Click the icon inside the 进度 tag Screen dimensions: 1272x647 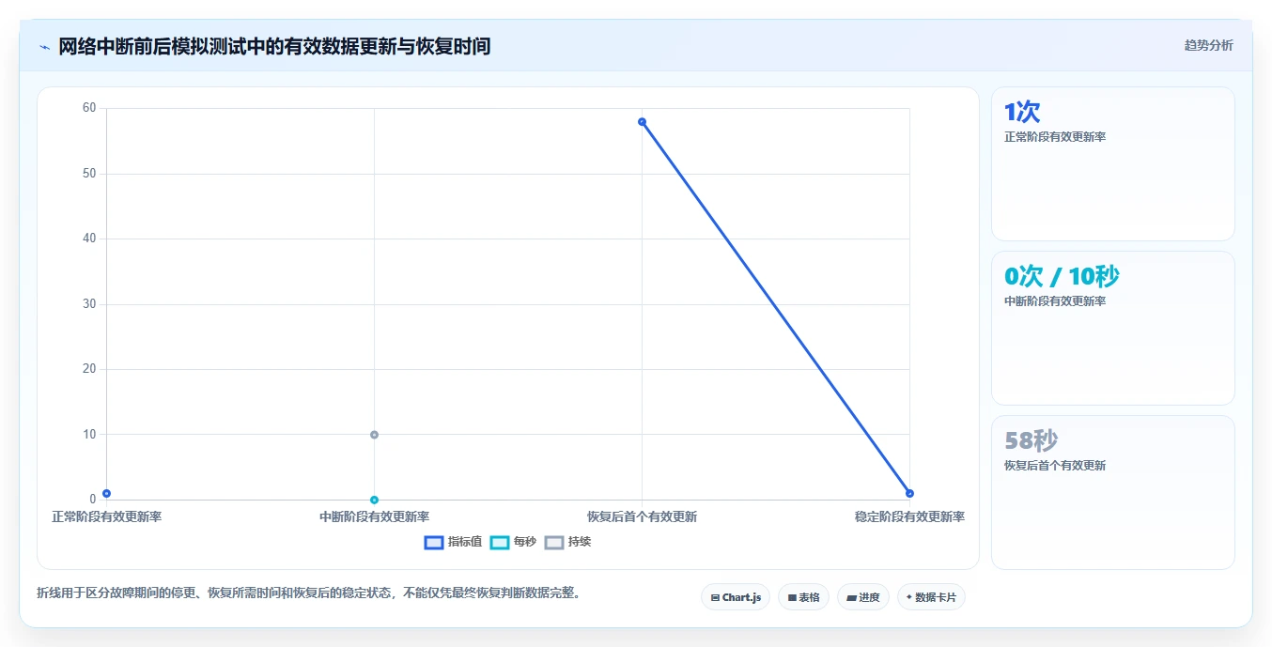click(x=851, y=597)
